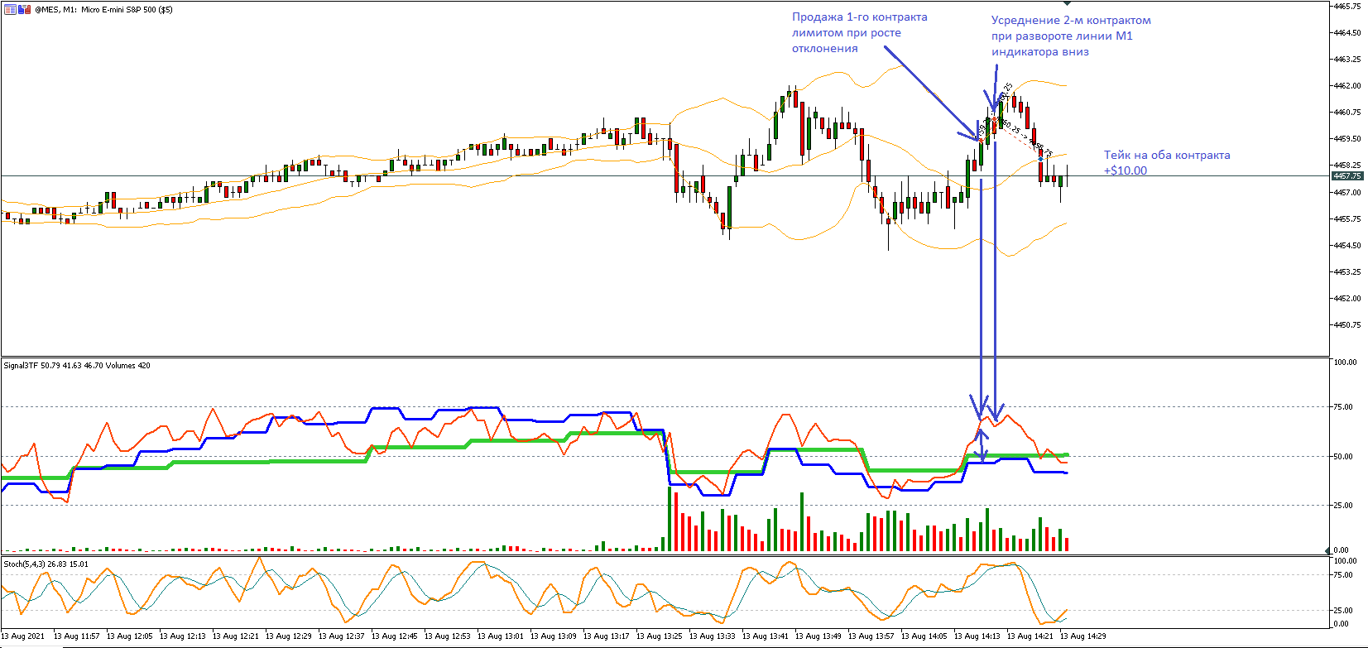The width and height of the screenshot is (1368, 648).
Task: Click the 4457.00 price level on the scale
Action: coord(1347,192)
